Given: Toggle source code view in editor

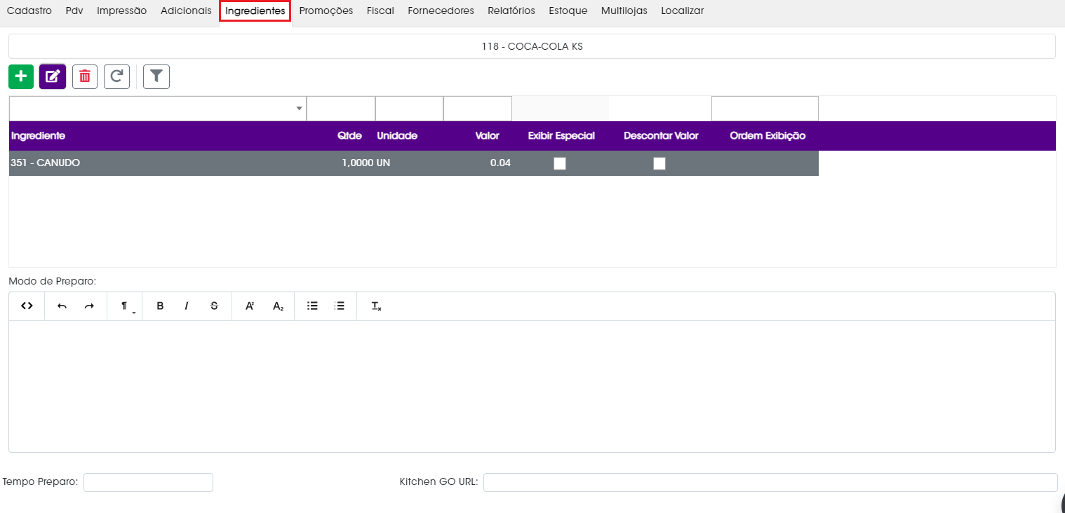Looking at the screenshot, I should 27,306.
